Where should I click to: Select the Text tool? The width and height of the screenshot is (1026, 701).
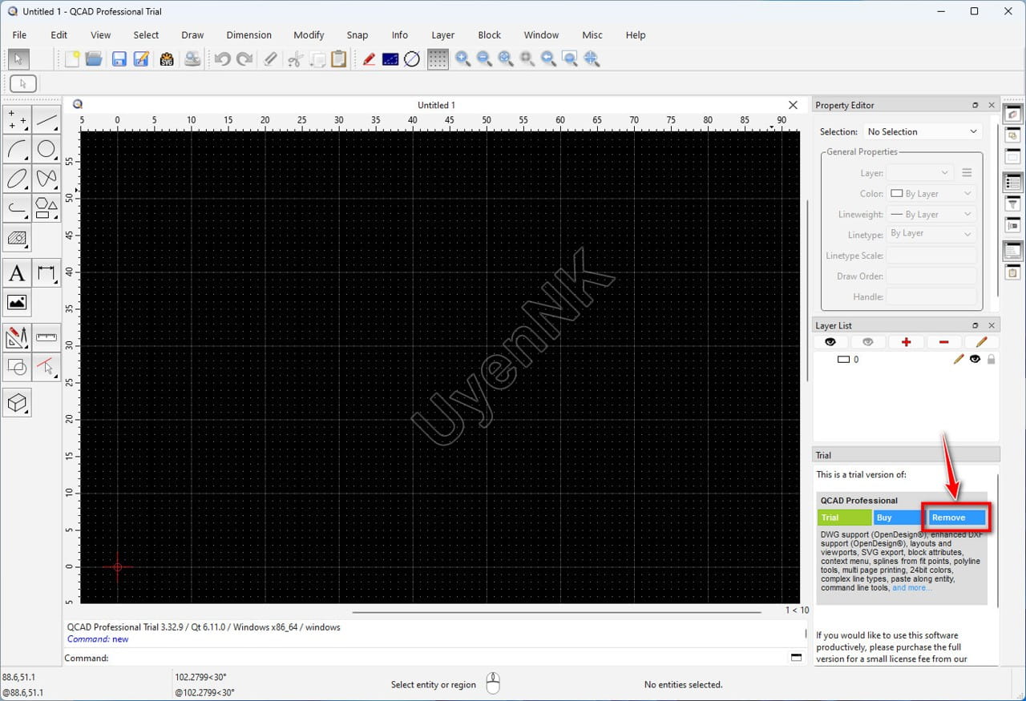pyautogui.click(x=17, y=273)
